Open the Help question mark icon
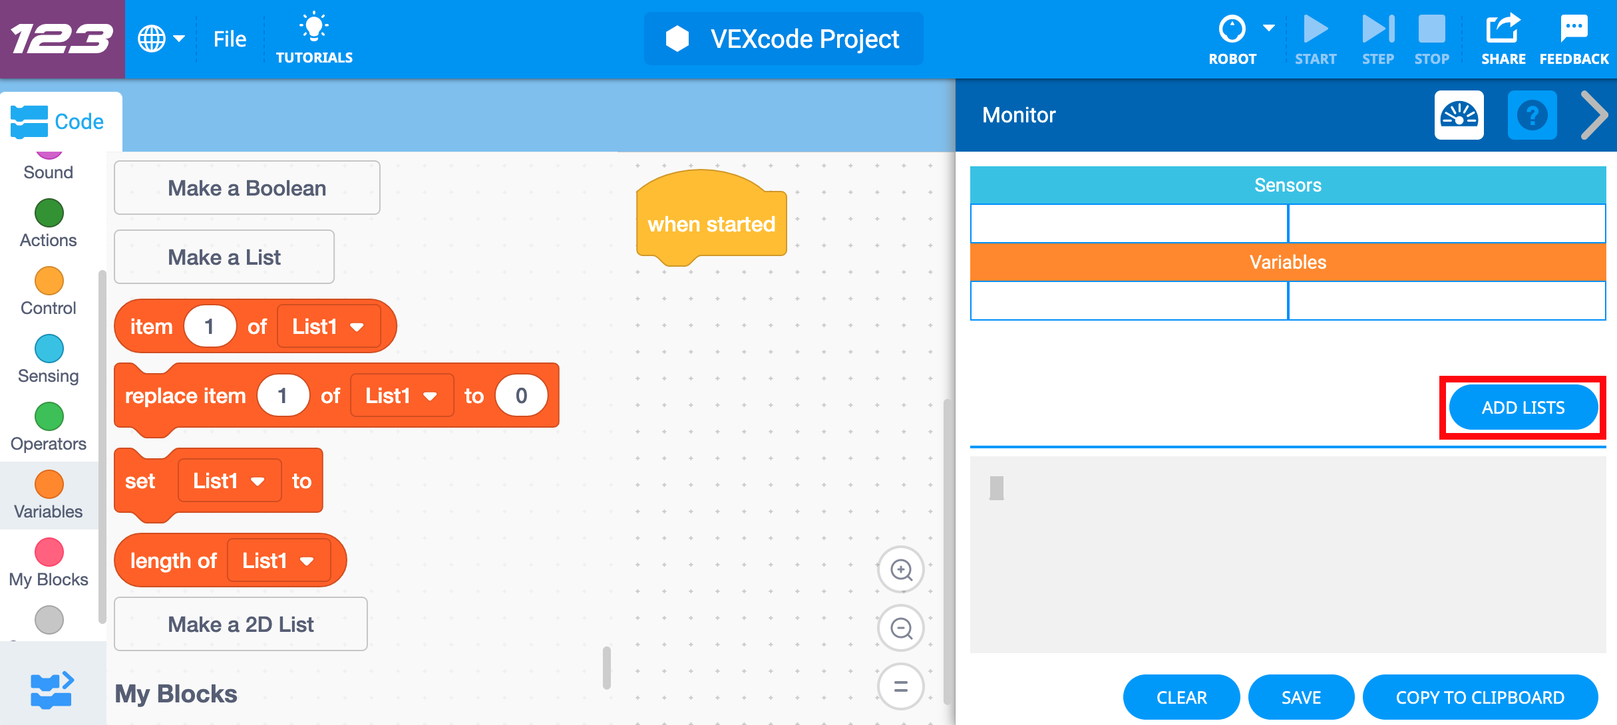The width and height of the screenshot is (1617, 725). pos(1532,116)
